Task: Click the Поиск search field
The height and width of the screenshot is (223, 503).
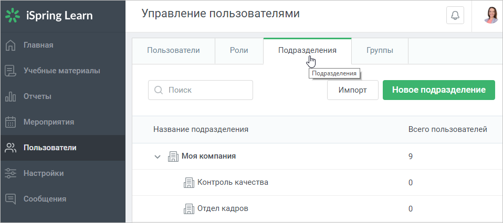Action: (201, 90)
